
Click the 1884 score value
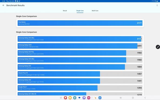click(x=139, y=67)
